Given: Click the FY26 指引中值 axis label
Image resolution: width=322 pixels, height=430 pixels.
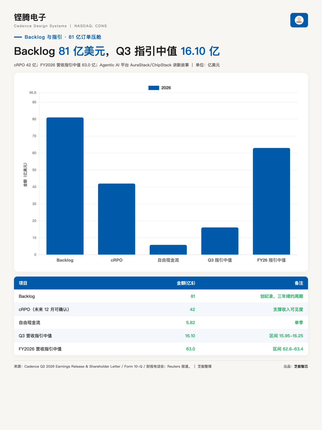Looking at the screenshot, I should pos(271,260).
